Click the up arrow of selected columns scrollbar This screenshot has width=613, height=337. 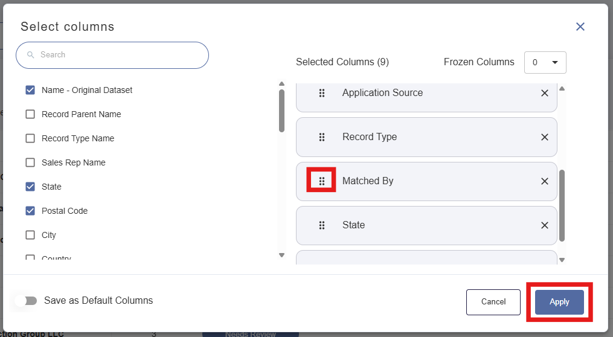pos(562,88)
